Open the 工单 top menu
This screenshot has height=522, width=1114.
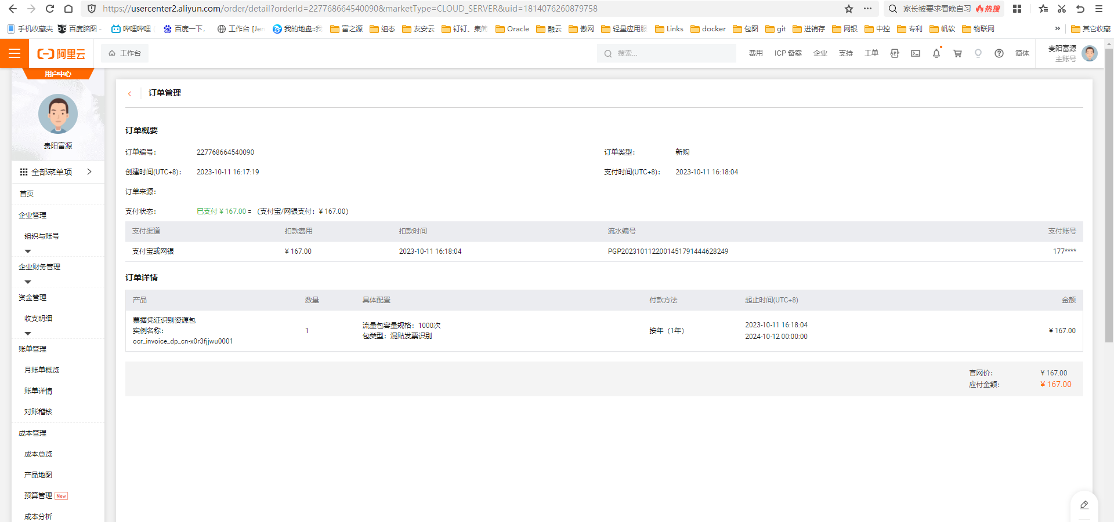click(x=871, y=53)
